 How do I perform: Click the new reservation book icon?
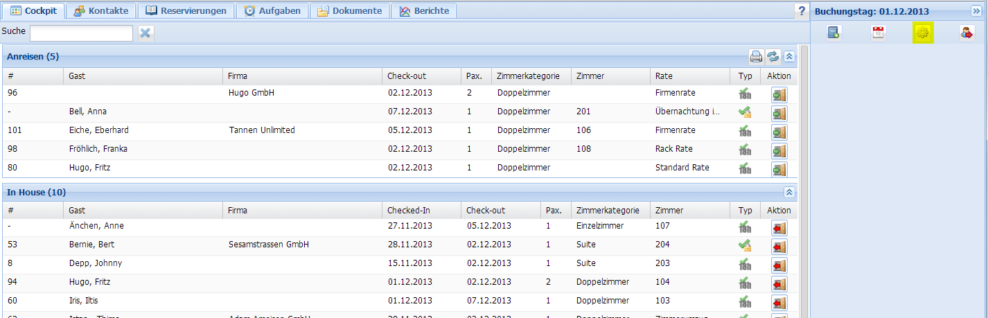point(833,33)
